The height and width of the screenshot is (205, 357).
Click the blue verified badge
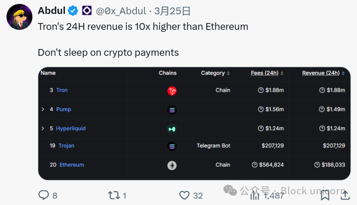tap(73, 11)
